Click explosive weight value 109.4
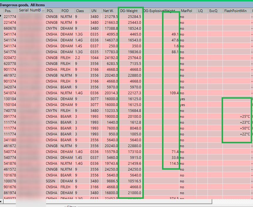Screen dimensions: 253x207 coord(174,93)
